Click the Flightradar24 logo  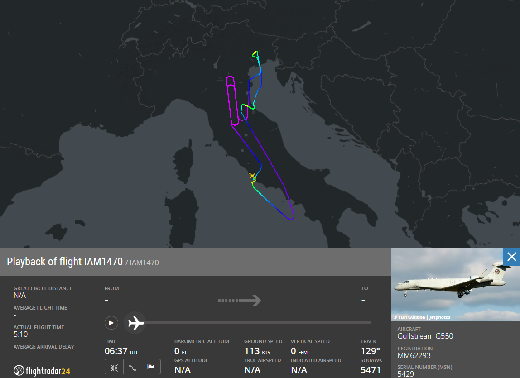pos(42,371)
